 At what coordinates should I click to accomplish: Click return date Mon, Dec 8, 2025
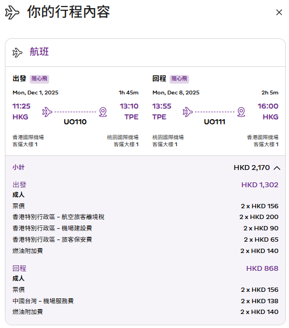pyautogui.click(x=176, y=93)
